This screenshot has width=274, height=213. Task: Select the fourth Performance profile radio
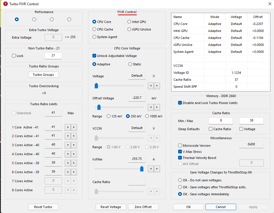(69, 19)
